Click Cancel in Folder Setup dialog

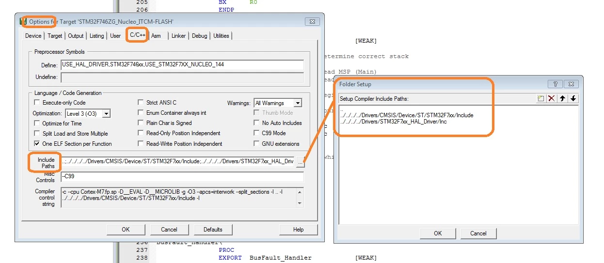[478, 233]
